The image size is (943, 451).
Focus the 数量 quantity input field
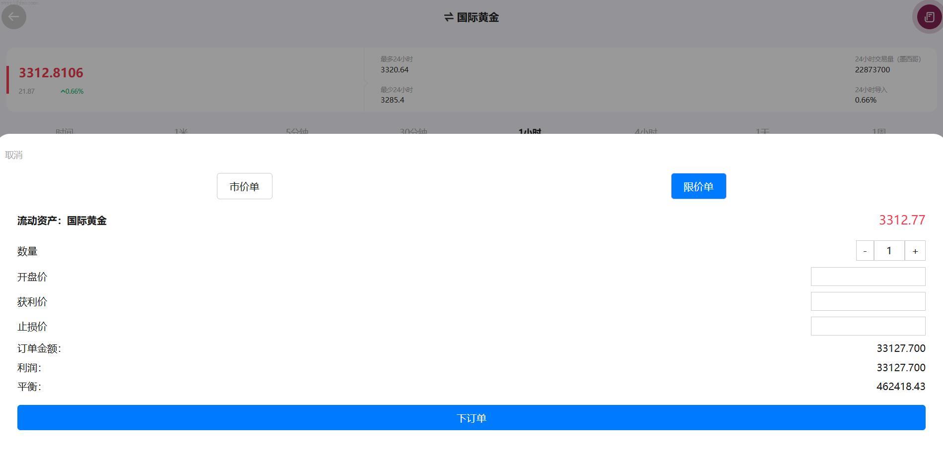pyautogui.click(x=889, y=251)
